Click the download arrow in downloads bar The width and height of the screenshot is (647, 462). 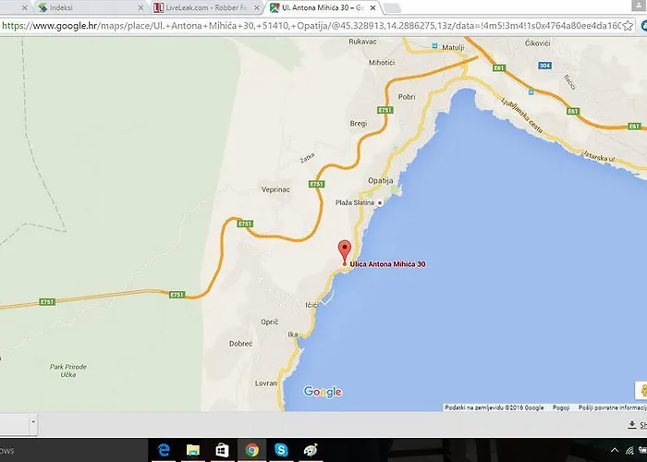pyautogui.click(x=631, y=424)
